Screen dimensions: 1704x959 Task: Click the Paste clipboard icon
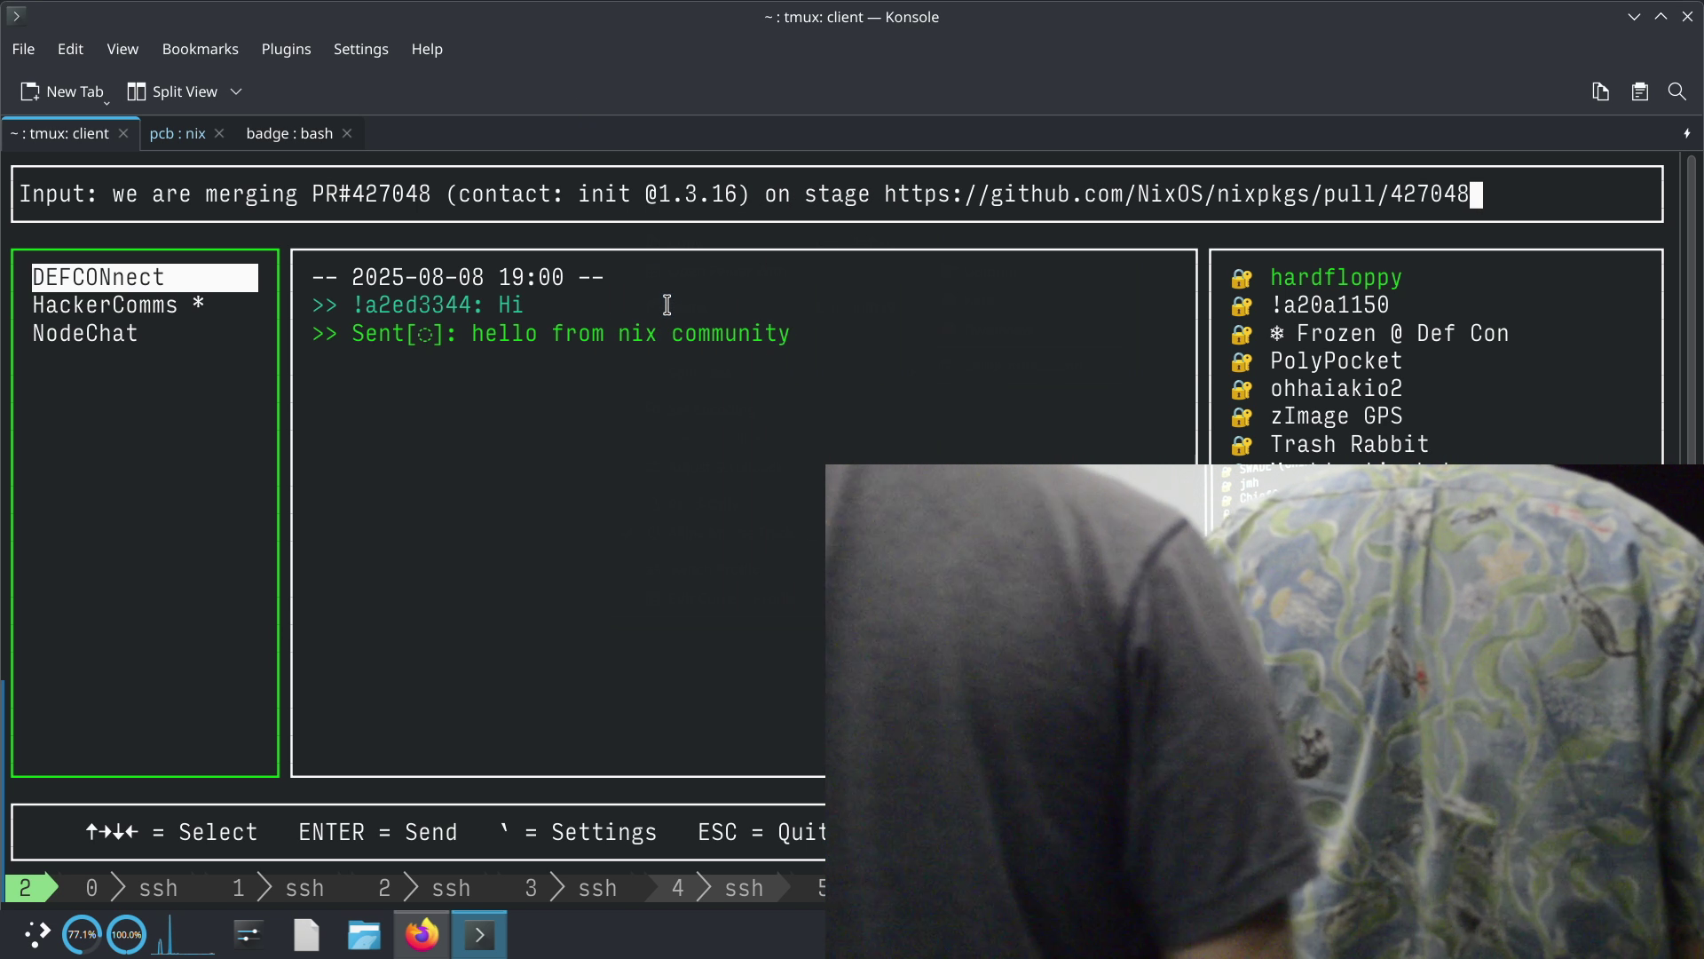click(1639, 91)
